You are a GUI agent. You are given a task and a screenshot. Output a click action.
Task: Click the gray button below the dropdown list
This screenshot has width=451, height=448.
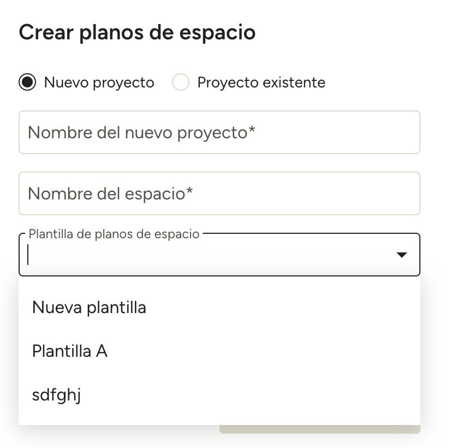coord(320,429)
